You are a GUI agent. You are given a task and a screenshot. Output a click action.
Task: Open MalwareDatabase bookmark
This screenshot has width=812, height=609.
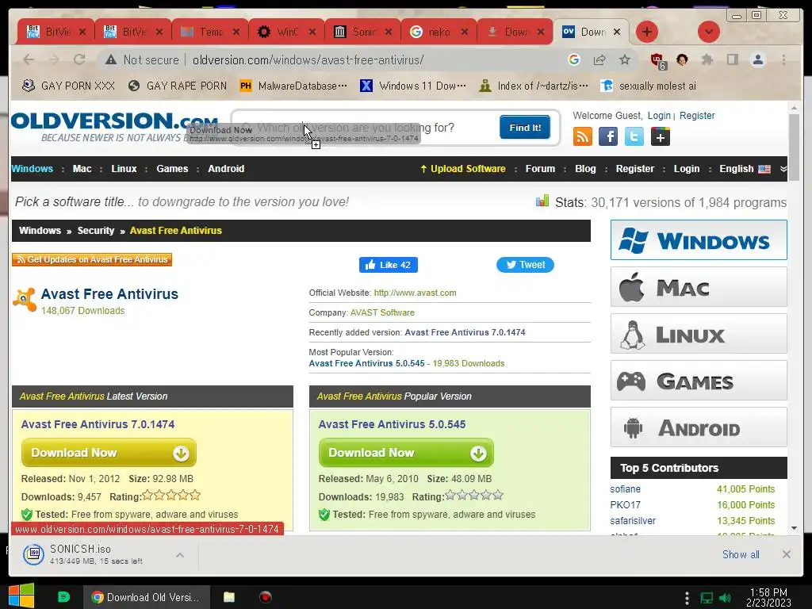(293, 86)
